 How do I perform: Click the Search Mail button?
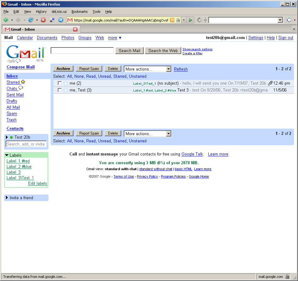point(129,51)
